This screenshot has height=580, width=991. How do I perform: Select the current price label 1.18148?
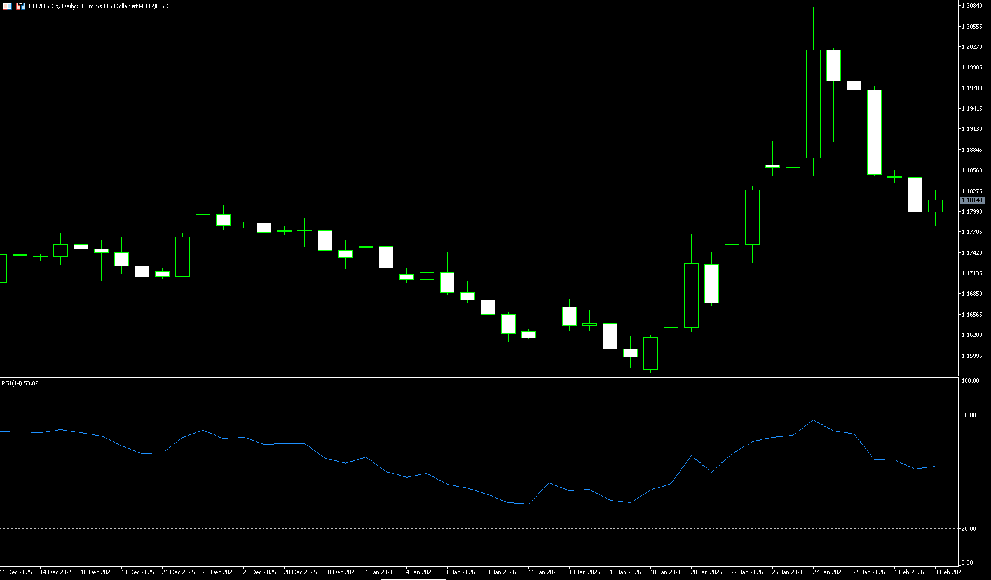(972, 200)
